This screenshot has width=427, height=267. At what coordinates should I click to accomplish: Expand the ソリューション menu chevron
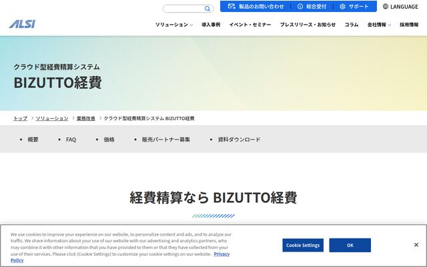click(x=191, y=25)
